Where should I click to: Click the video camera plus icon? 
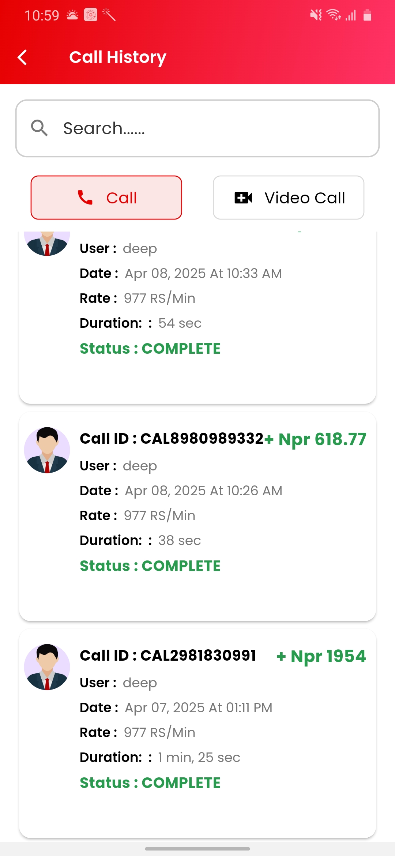pos(243,198)
